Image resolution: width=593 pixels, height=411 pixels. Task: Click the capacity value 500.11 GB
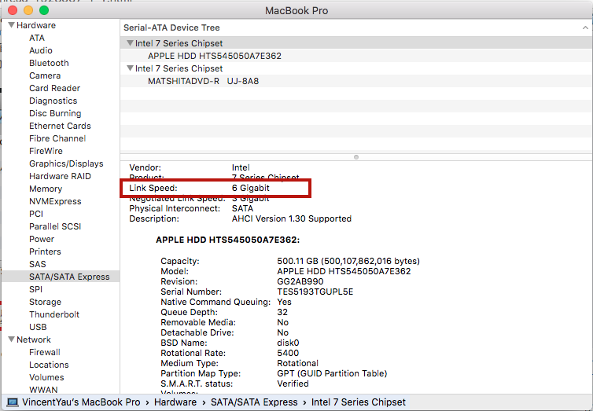[348, 261]
